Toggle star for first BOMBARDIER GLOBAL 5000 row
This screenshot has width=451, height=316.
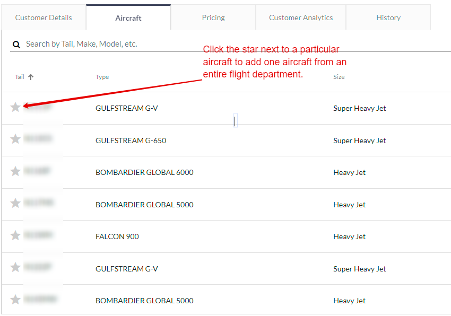coord(15,203)
